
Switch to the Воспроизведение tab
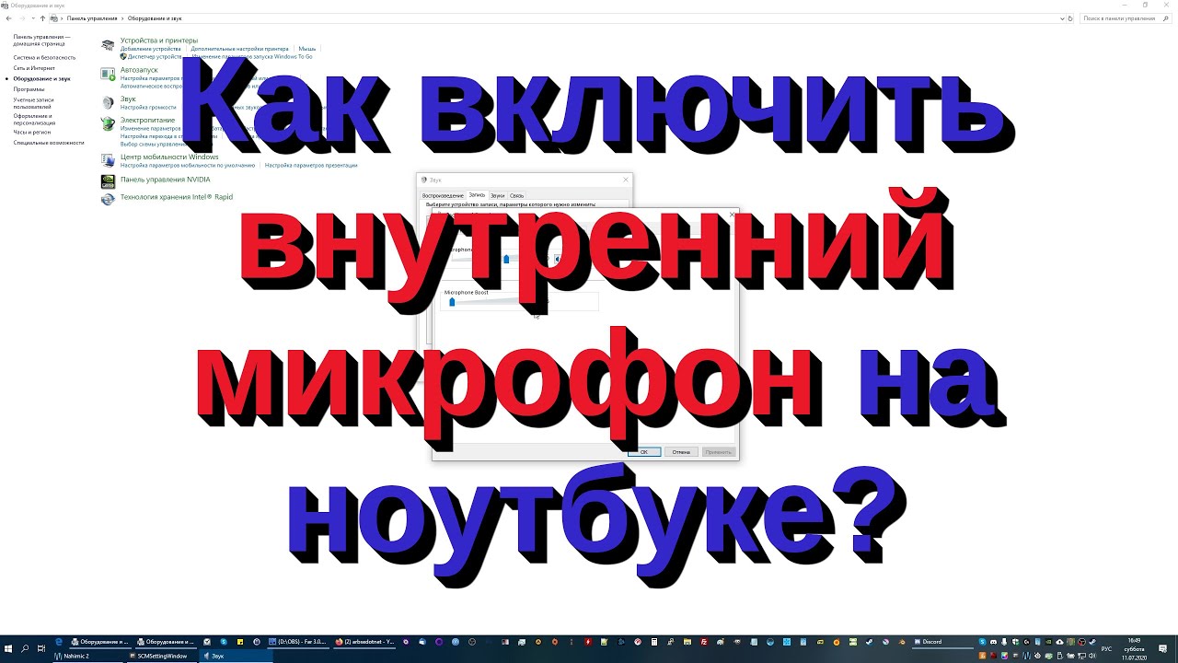tap(443, 195)
